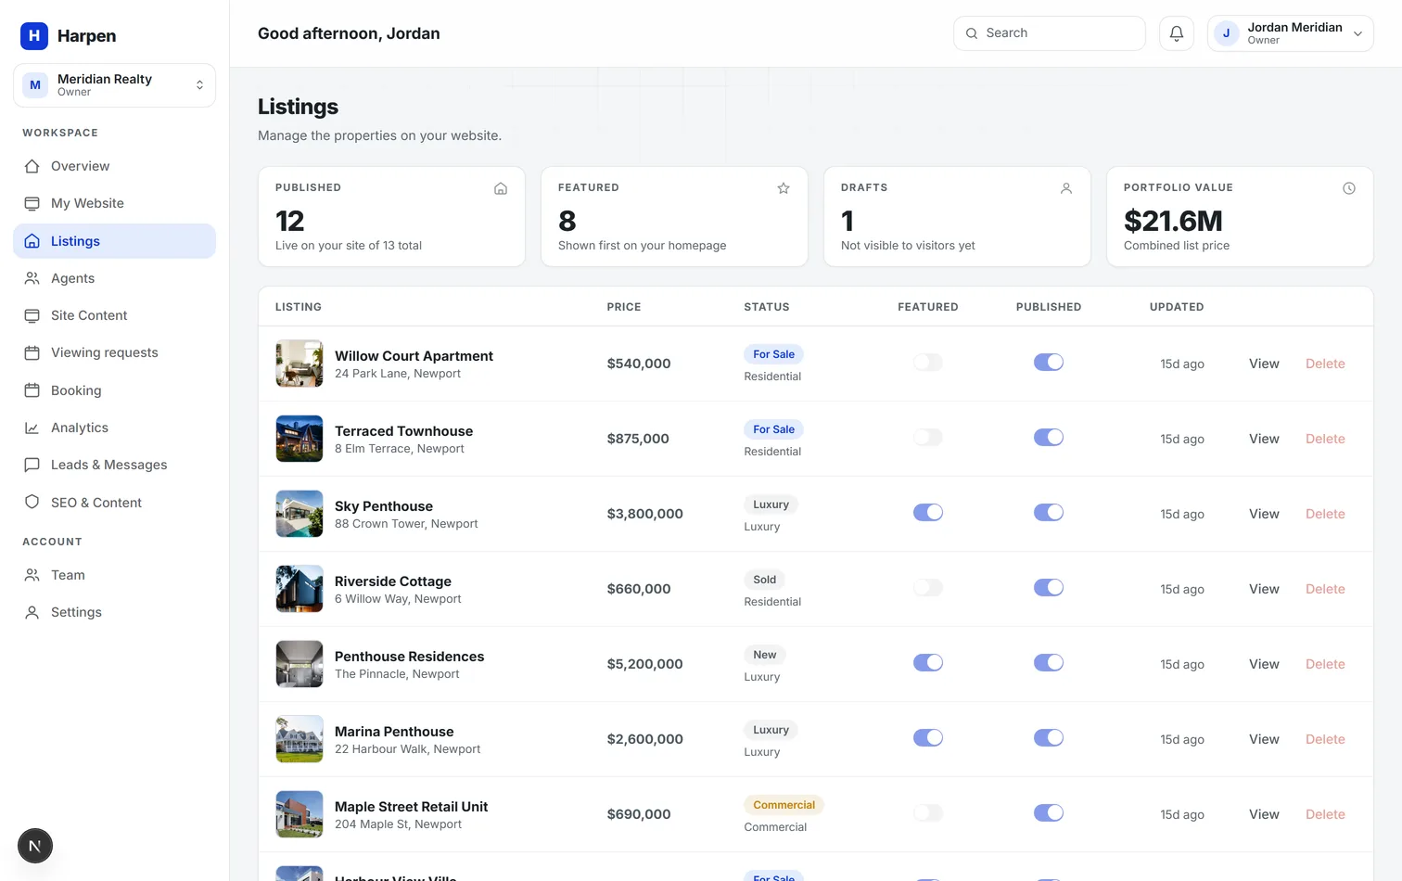This screenshot has width=1402, height=881.
Task: Click the Booking calendar icon
Action: coord(32,390)
